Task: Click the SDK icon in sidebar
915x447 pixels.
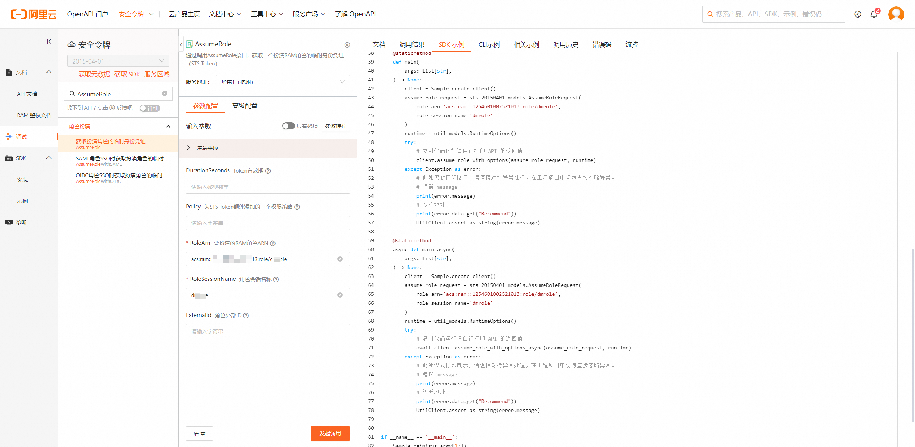Action: (9, 158)
